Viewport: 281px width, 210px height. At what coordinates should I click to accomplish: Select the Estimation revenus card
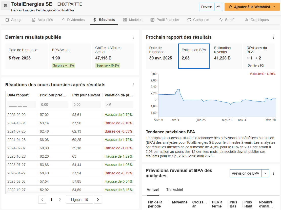pyautogui.click(x=226, y=56)
